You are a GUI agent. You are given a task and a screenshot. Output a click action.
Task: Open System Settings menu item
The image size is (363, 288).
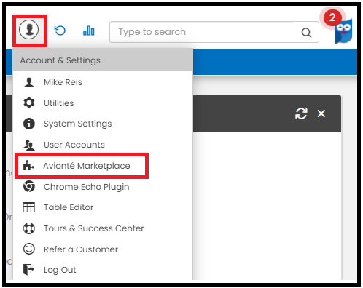point(103,124)
